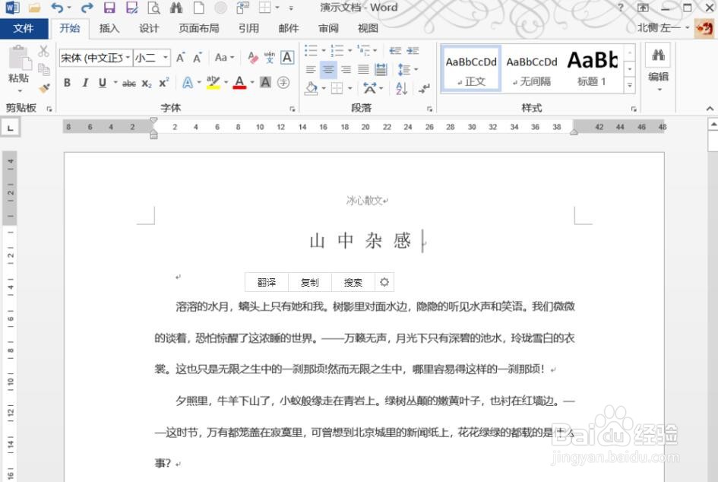Select the strikethrough abc icon

(128, 81)
